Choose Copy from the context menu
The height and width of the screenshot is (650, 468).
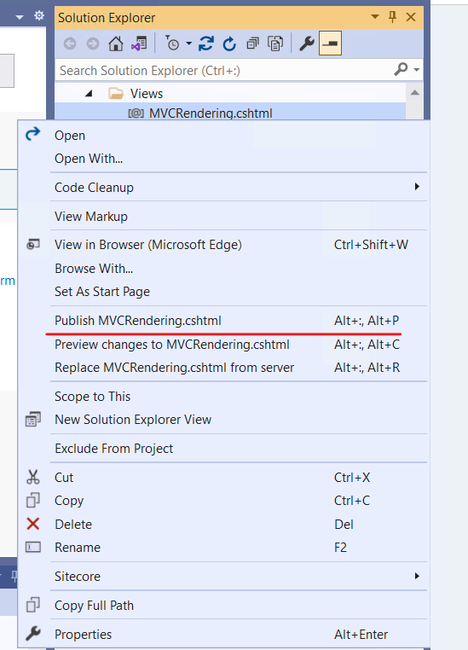click(223, 501)
